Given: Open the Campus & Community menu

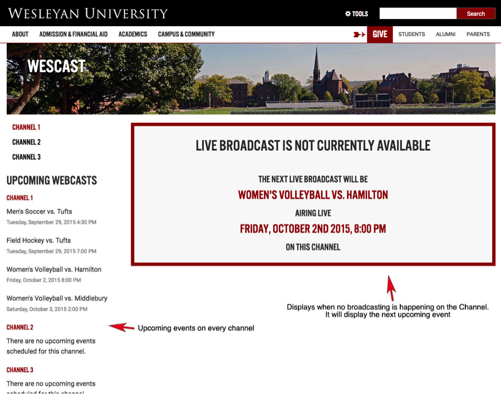Looking at the screenshot, I should [x=186, y=34].
